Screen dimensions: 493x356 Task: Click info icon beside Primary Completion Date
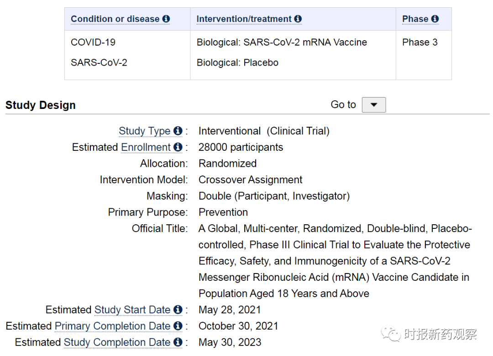pos(178,326)
